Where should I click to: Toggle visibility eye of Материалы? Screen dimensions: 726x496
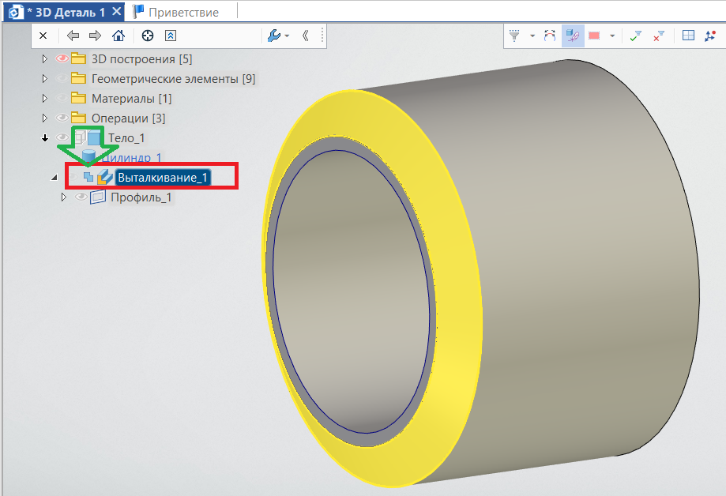(x=62, y=98)
